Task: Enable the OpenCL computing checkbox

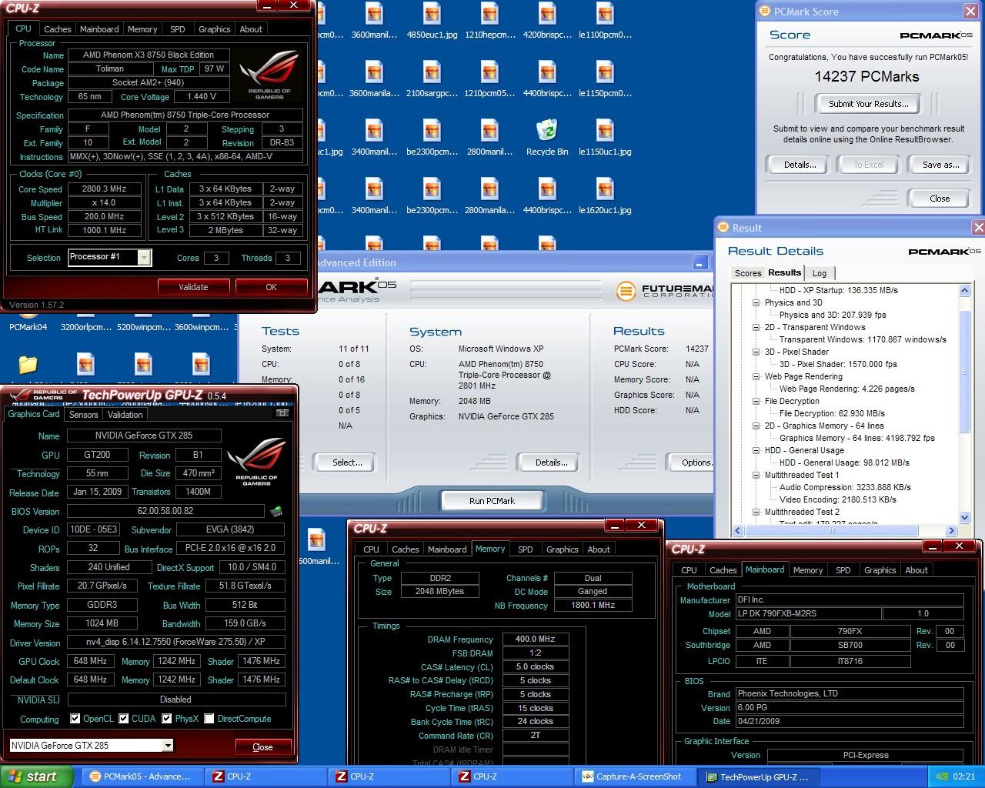Action: pyautogui.click(x=75, y=719)
